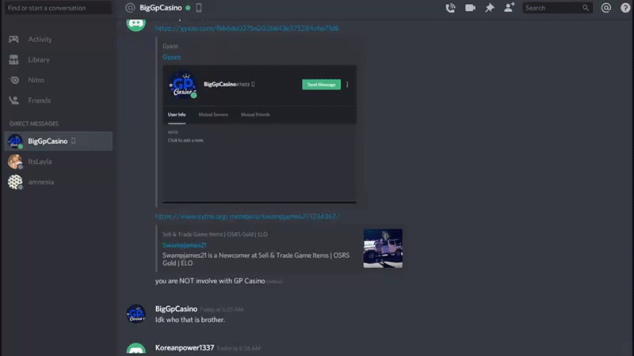Click the Nitro icon in sidebar

pyautogui.click(x=14, y=80)
